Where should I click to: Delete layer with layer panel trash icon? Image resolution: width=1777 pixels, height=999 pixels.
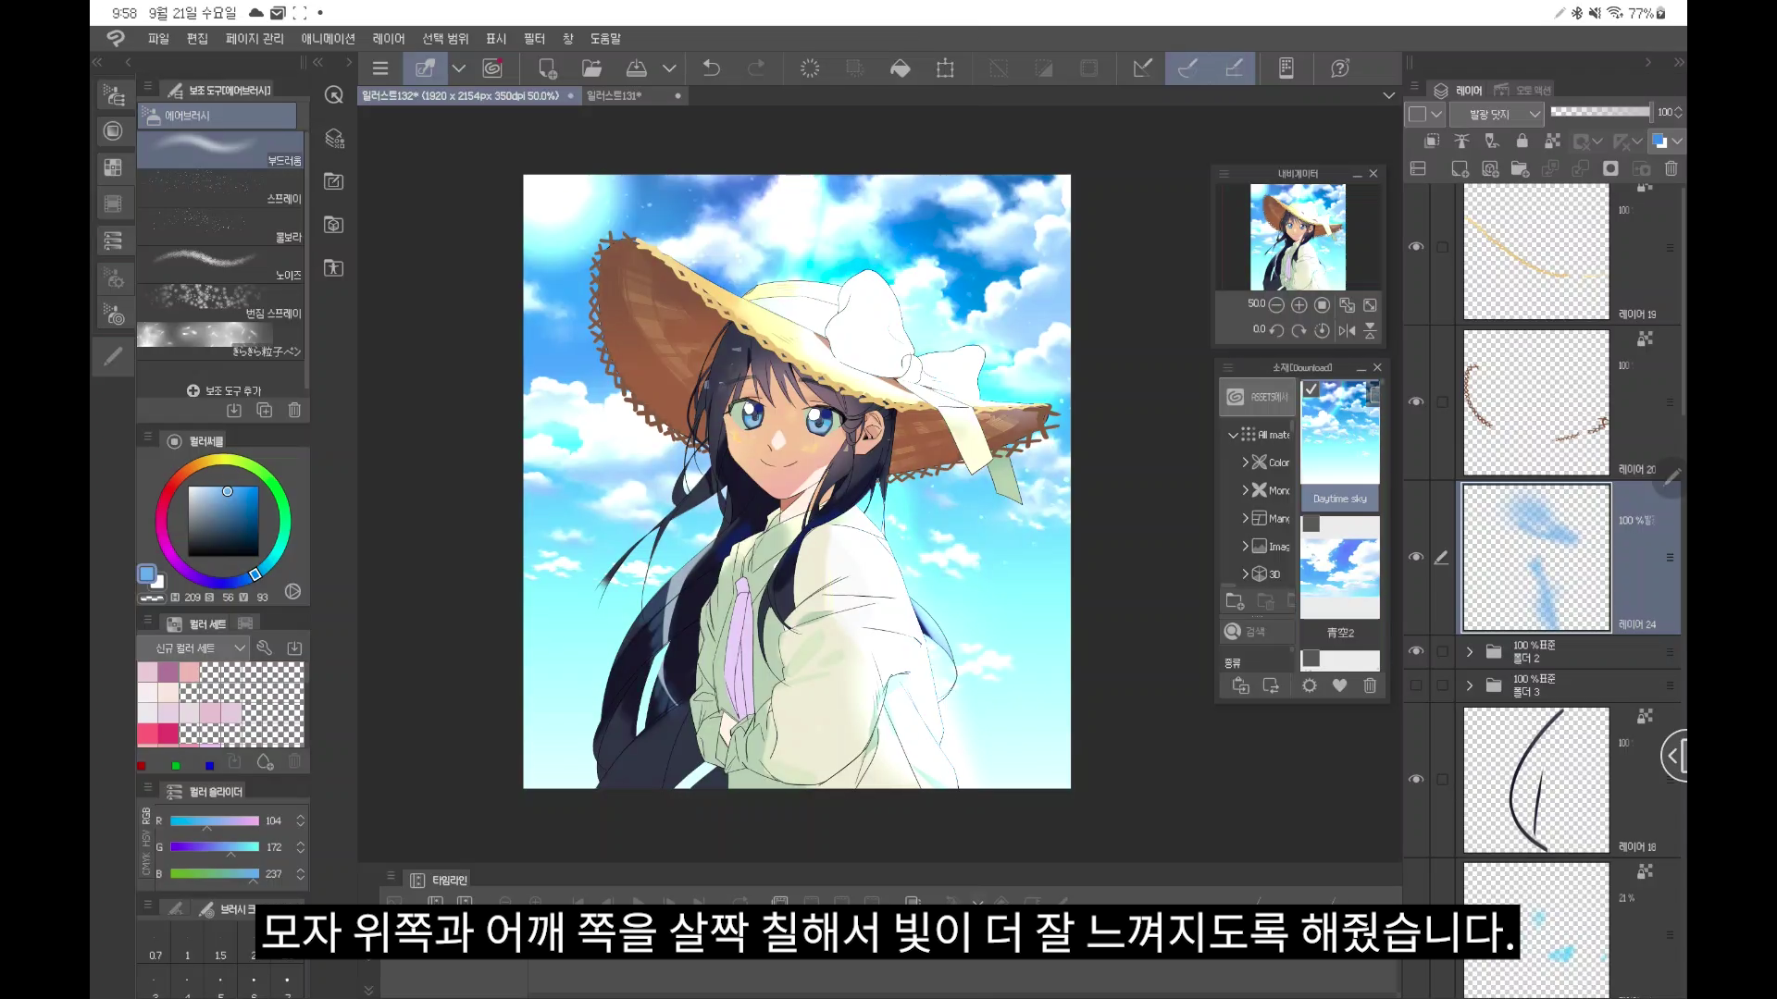pos(1671,169)
